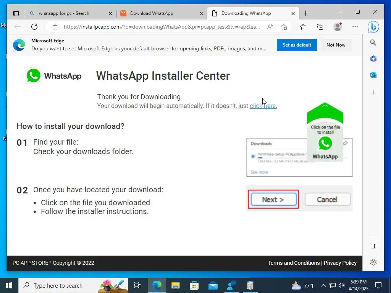Refresh the current page
This screenshot has height=293, width=391.
[x=34, y=27]
